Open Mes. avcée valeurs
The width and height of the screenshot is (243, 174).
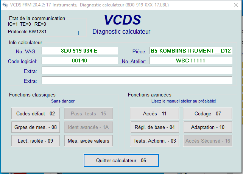click(x=89, y=141)
